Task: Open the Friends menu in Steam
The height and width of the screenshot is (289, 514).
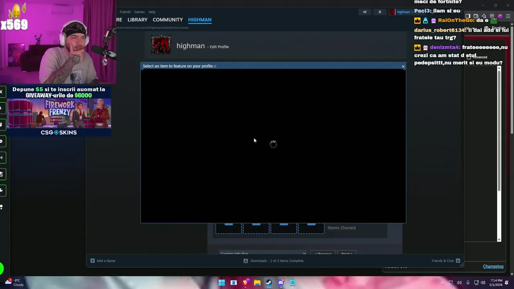Action: pos(125,12)
